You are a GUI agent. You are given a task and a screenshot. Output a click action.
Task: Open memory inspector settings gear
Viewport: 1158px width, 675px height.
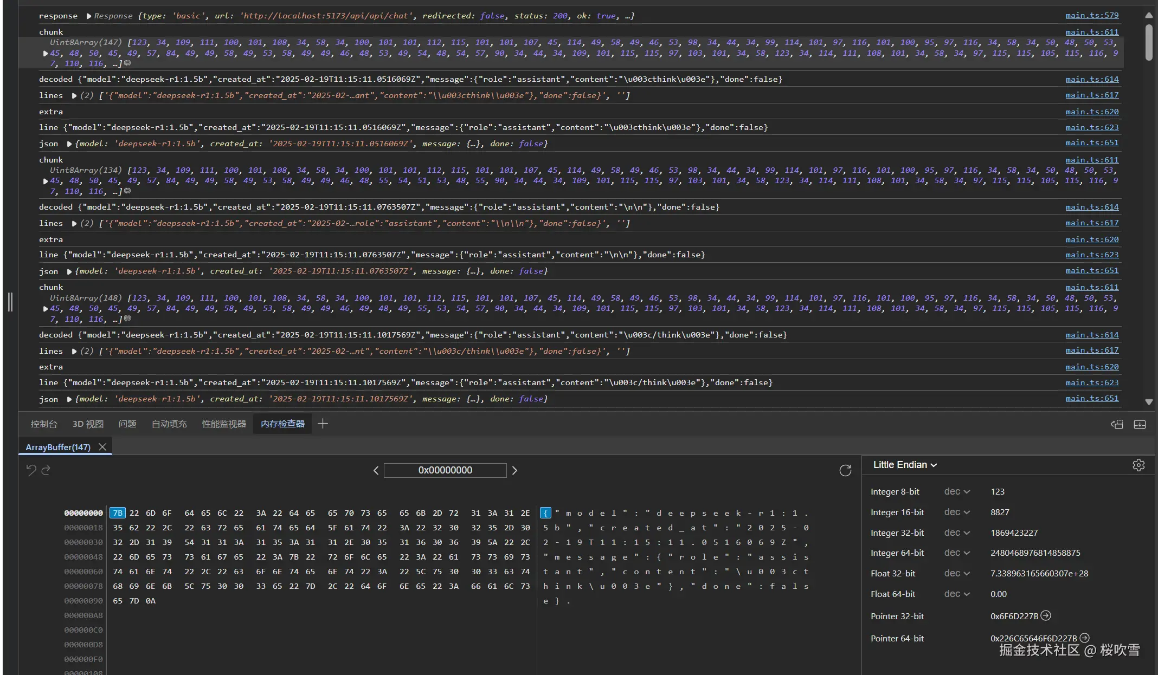1138,465
